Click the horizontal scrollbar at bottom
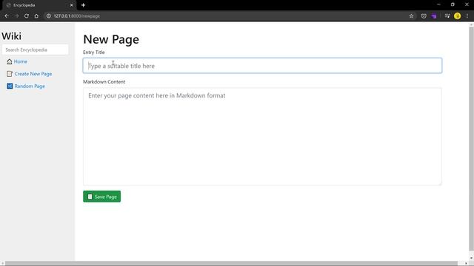This screenshot has width=474, height=266. (x=232, y=263)
